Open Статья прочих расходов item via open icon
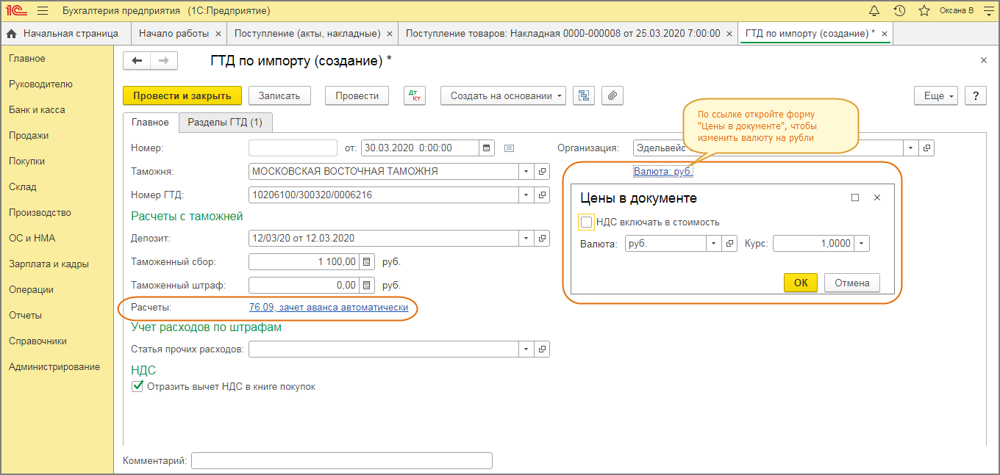1000x475 pixels. (x=543, y=349)
